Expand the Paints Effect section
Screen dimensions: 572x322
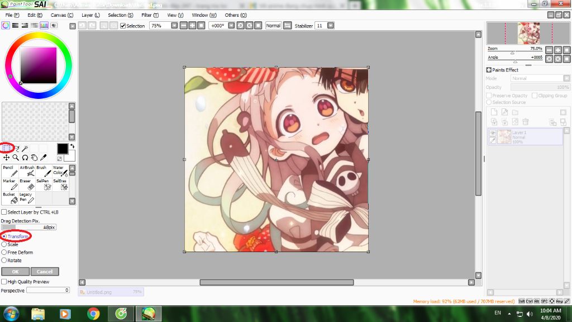(489, 70)
